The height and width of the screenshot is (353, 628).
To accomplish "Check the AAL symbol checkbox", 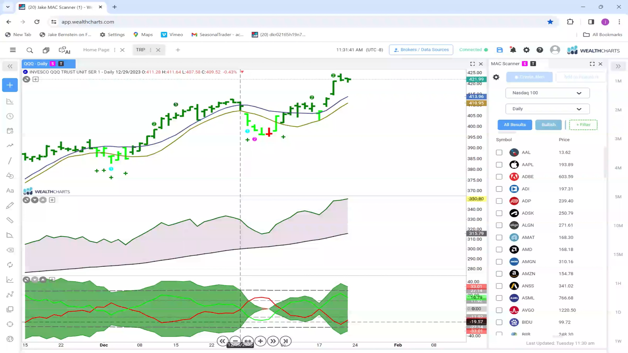I will click(x=499, y=152).
